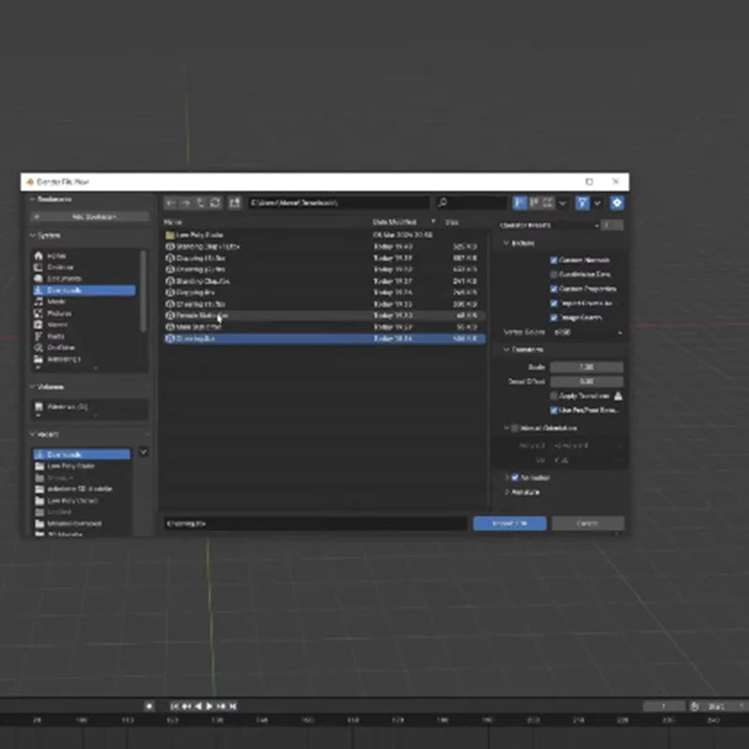Click the Cancel button

(x=587, y=523)
